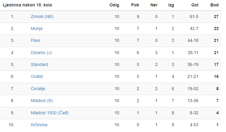Click the Bod column header

click(214, 5)
